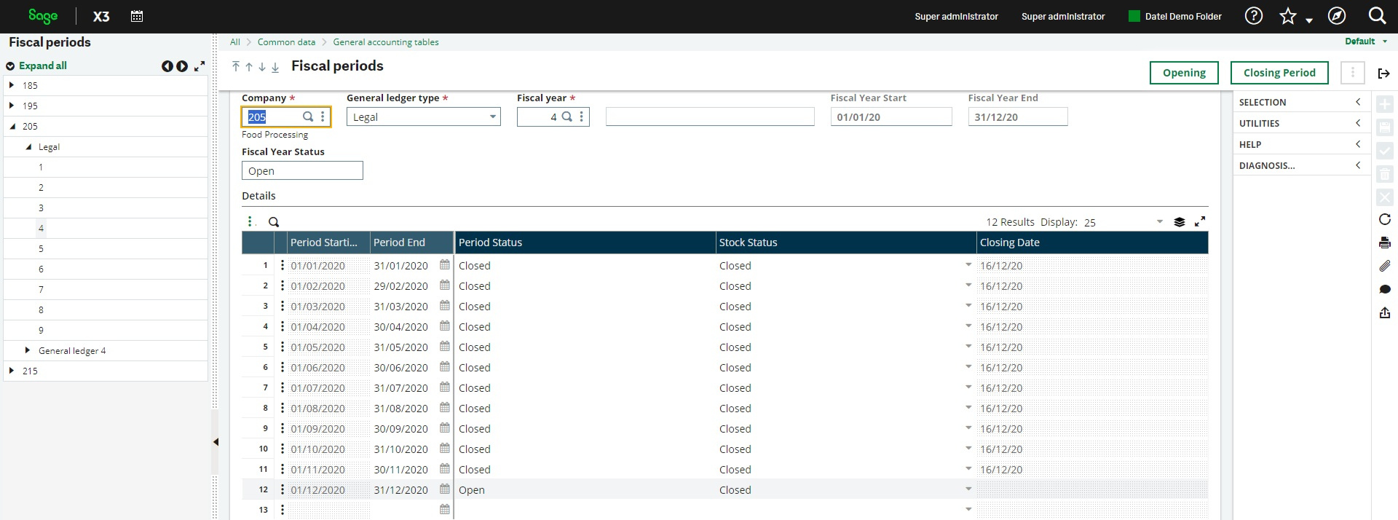Expand company 215 in tree
Viewport: 1398px width, 520px height.
[x=12, y=371]
